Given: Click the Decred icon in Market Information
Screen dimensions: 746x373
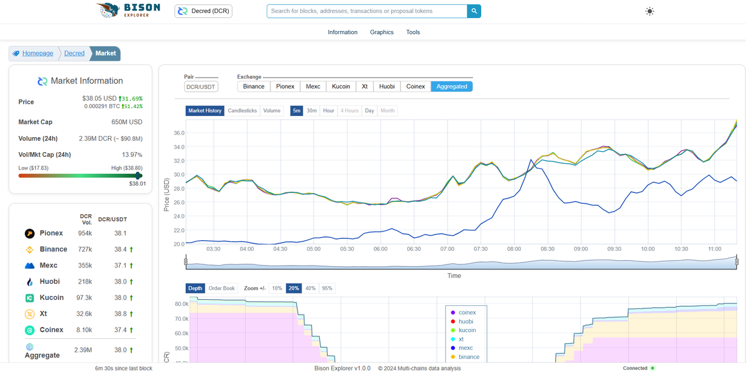Looking at the screenshot, I should [x=42, y=81].
